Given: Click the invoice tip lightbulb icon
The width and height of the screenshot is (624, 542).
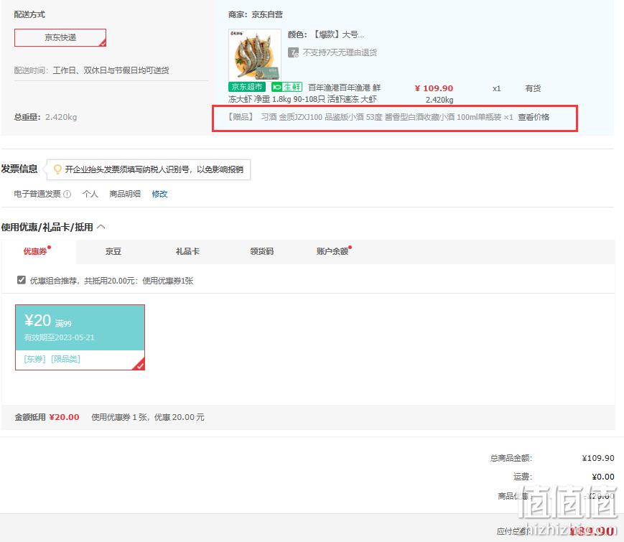Looking at the screenshot, I should [x=57, y=169].
